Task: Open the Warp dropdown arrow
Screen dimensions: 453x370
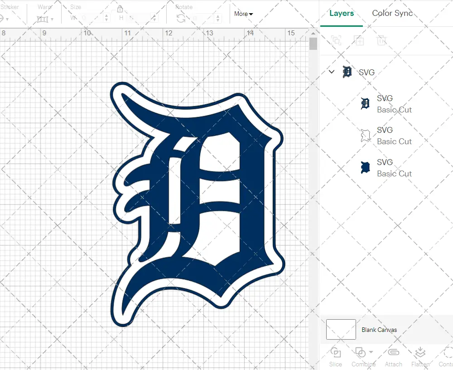Action: (52, 19)
